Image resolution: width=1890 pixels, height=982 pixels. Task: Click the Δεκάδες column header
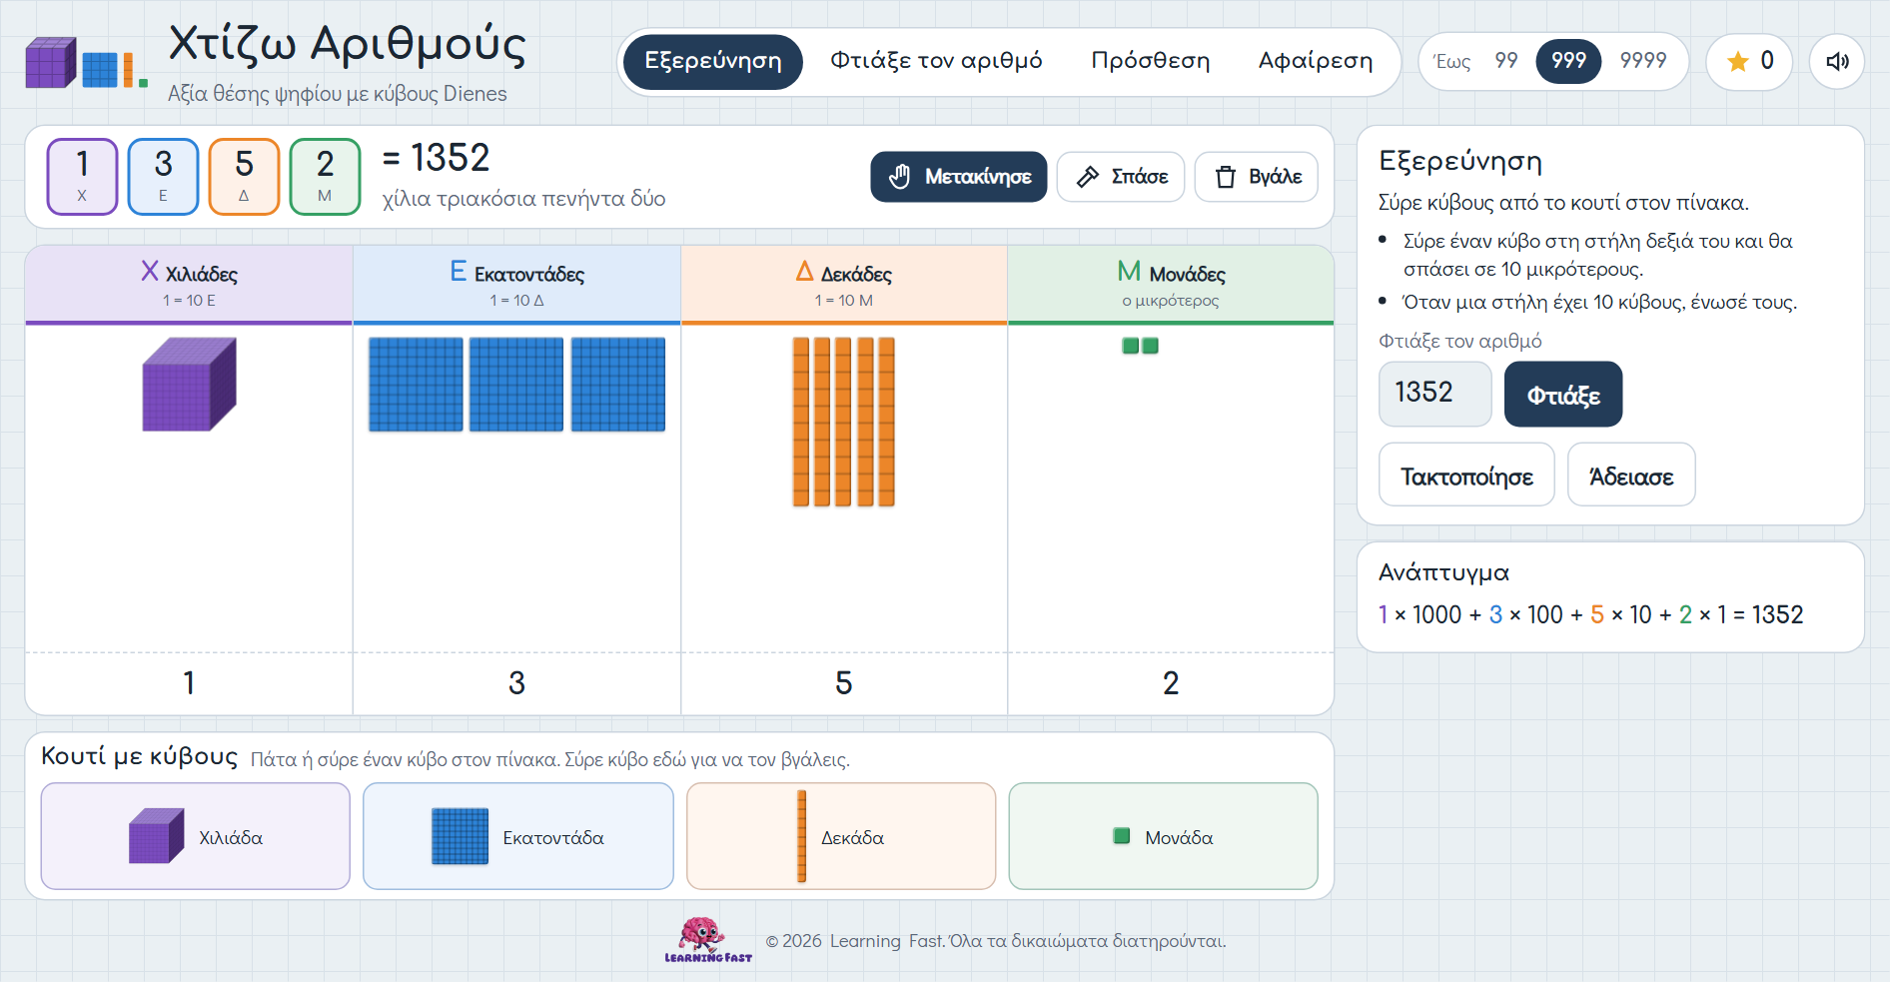click(844, 285)
